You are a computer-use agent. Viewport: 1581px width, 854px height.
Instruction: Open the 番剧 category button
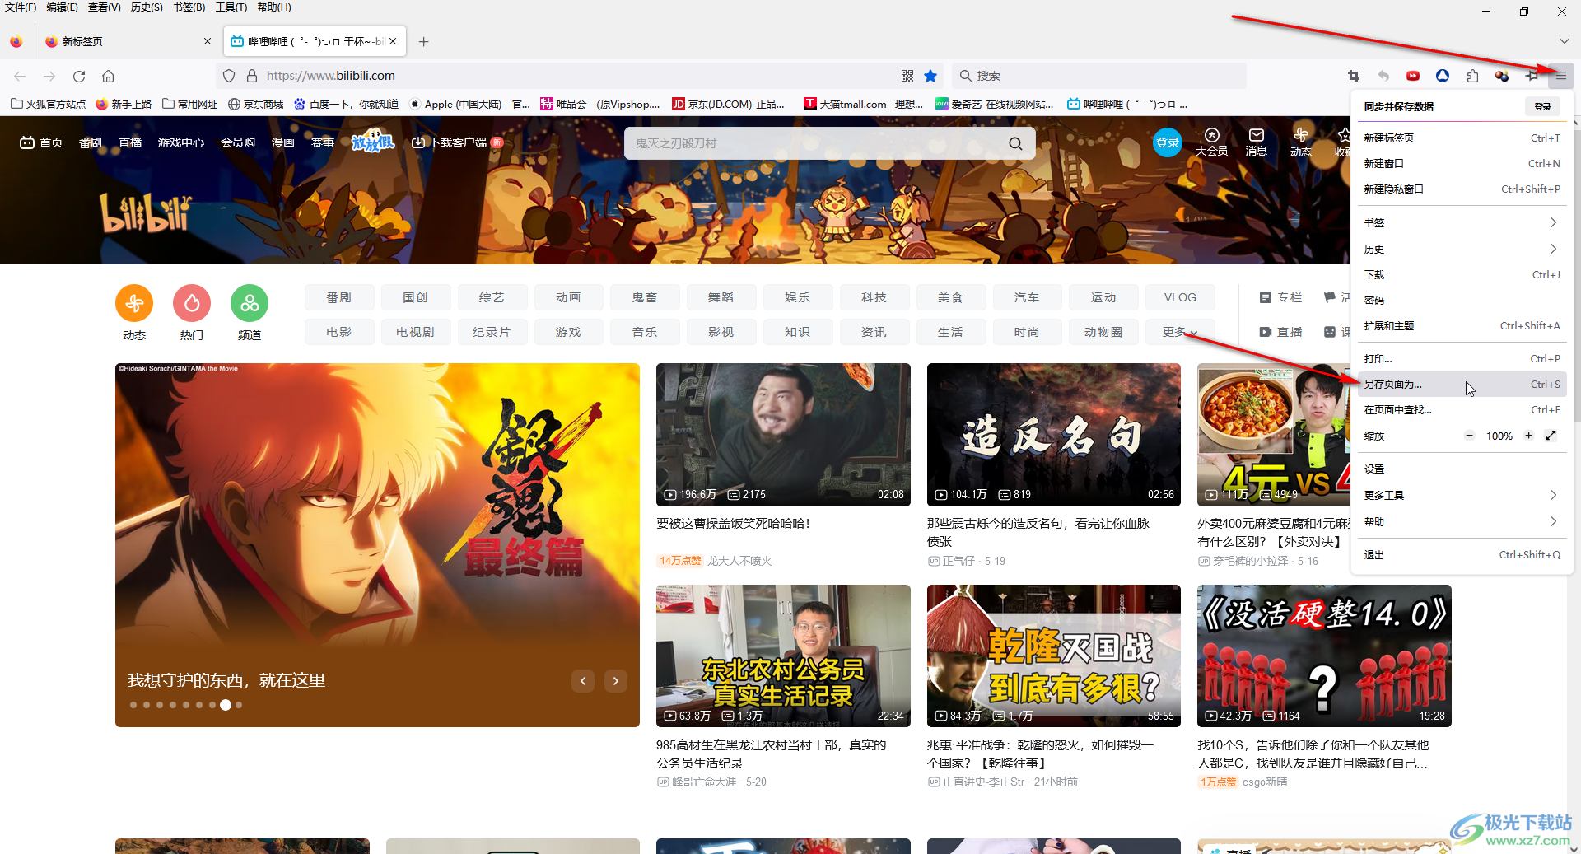pyautogui.click(x=339, y=297)
